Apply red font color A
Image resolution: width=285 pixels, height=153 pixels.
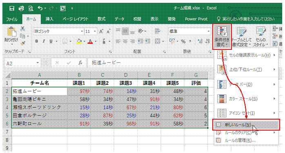(x=90, y=41)
